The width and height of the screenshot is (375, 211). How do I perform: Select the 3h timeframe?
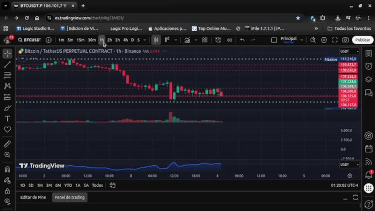(117, 40)
